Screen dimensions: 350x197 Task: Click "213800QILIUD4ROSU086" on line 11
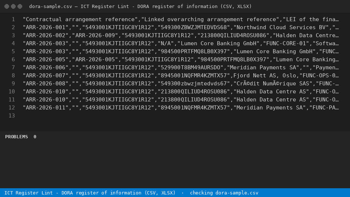pos(194,100)
